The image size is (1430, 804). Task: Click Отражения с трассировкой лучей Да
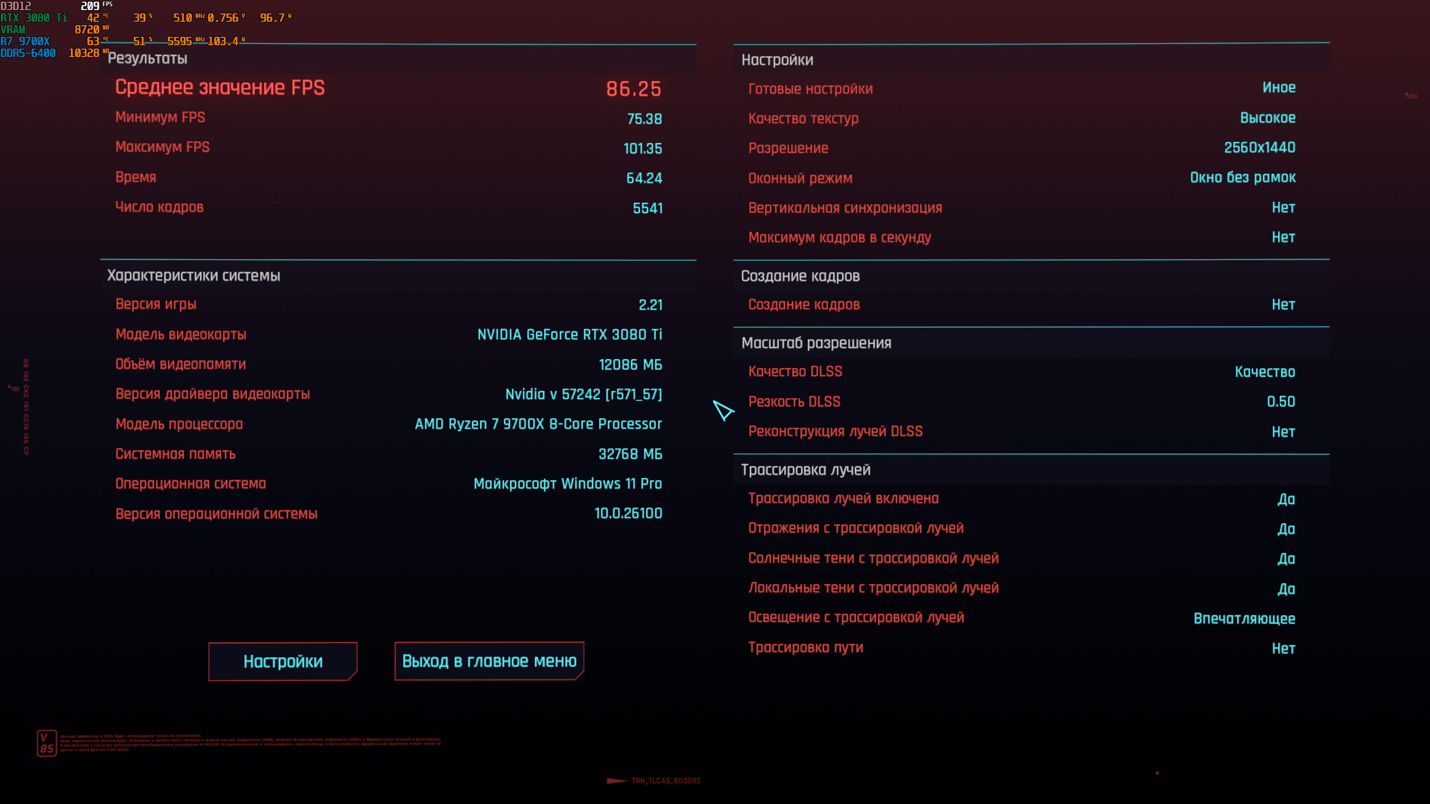click(x=1286, y=529)
